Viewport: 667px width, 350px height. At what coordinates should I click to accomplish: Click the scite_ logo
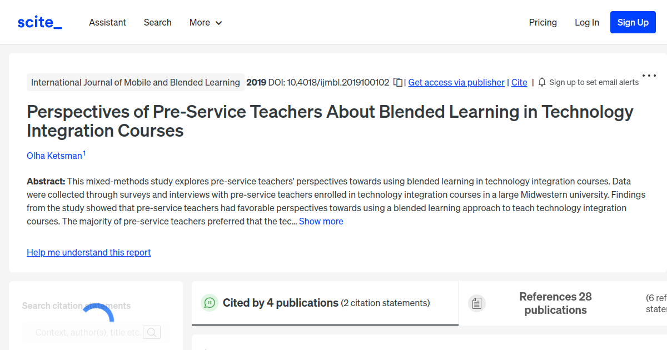coord(39,22)
